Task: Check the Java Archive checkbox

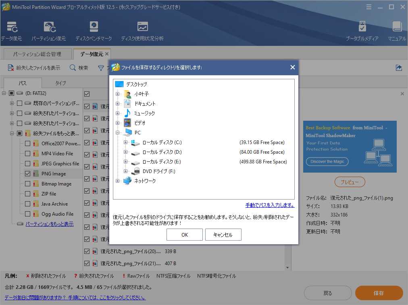Action: coord(27,204)
